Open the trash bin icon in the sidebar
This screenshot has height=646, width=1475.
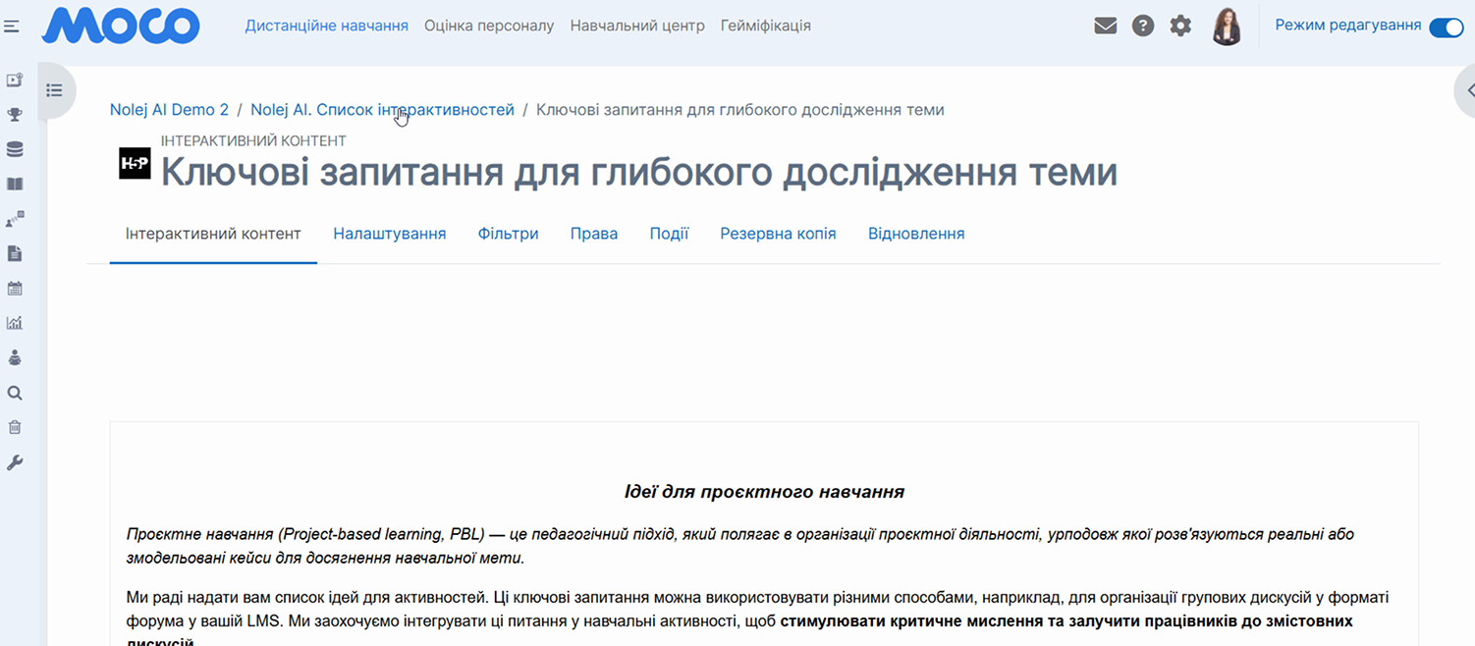tap(15, 427)
